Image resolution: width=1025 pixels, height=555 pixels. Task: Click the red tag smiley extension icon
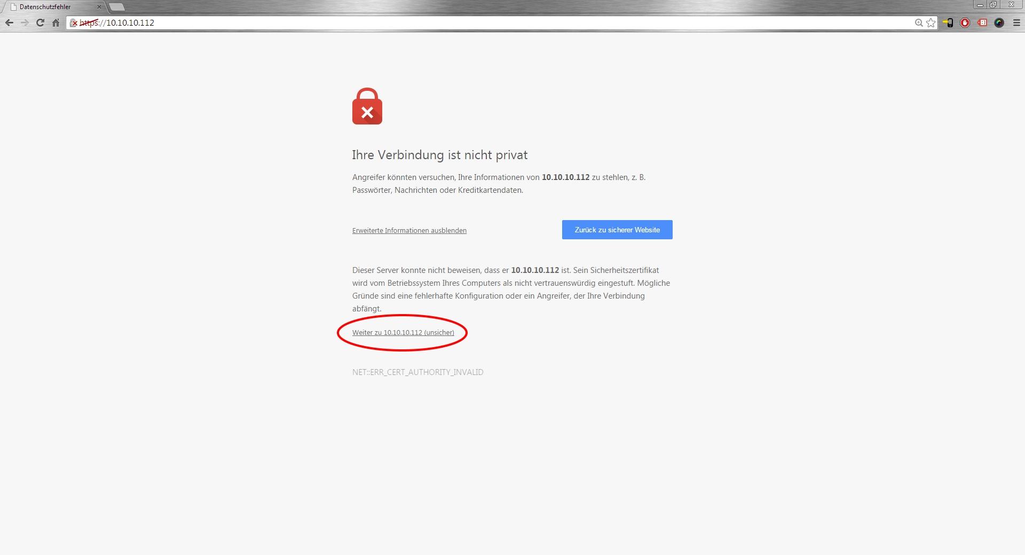click(982, 22)
